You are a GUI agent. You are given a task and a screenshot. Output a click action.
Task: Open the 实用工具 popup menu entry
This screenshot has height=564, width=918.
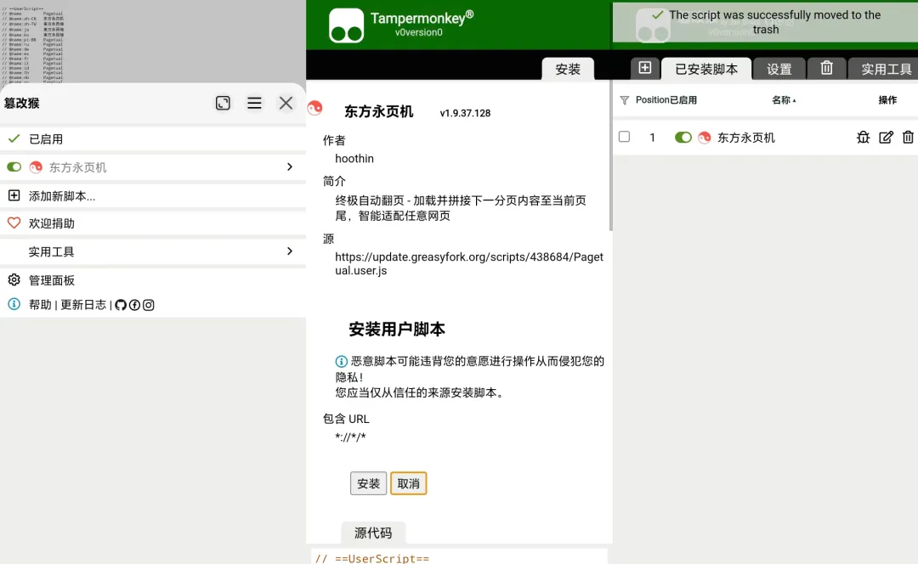pos(153,251)
